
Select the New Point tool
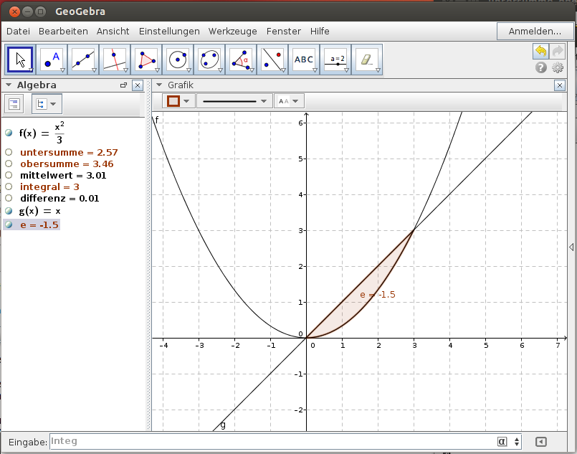coord(52,60)
